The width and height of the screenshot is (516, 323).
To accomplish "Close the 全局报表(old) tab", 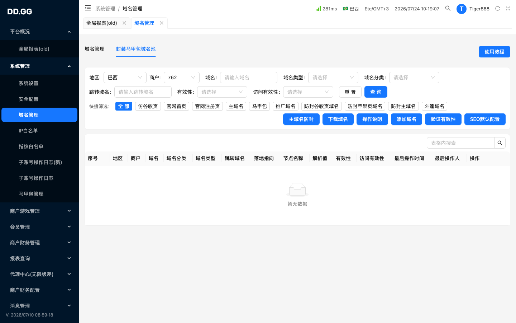I will 124,23.
